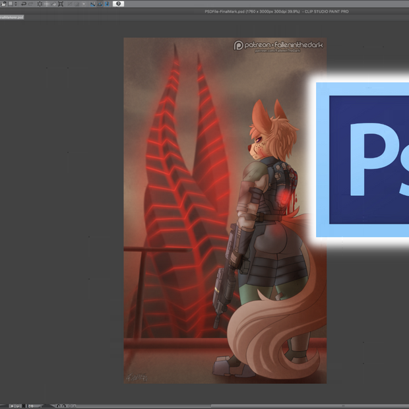
Task: Switch to the FinalMarker.psd document tab
Action: click(x=12, y=17)
